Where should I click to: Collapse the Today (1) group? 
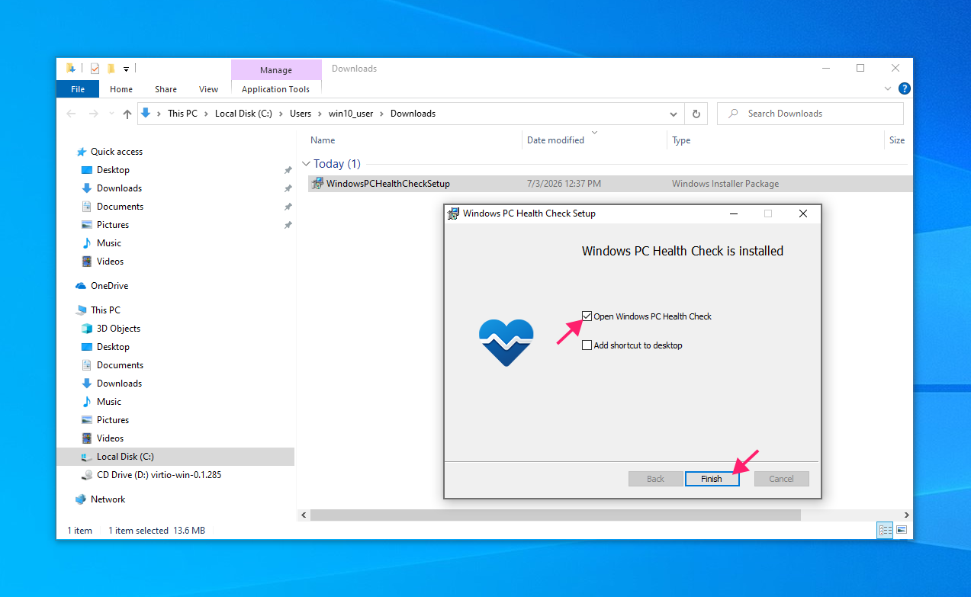307,164
